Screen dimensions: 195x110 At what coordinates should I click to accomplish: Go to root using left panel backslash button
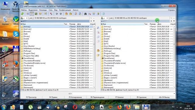91,18
